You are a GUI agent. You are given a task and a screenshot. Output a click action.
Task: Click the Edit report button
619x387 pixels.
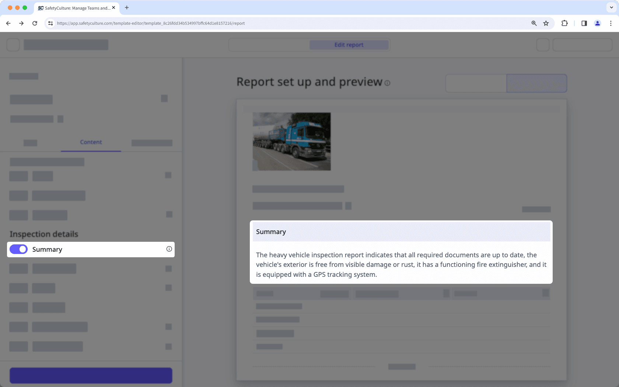point(349,45)
